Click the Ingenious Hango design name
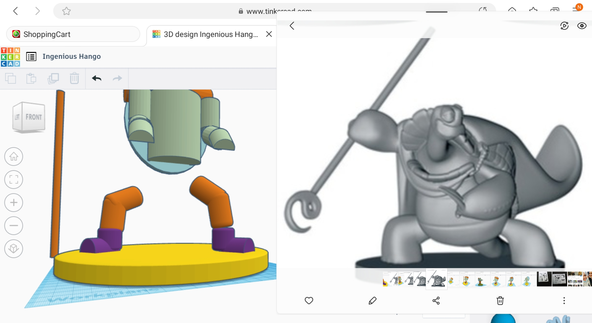 pyautogui.click(x=72, y=56)
